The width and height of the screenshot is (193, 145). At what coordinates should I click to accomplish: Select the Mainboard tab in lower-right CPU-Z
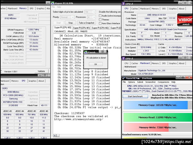[x=145, y=63]
